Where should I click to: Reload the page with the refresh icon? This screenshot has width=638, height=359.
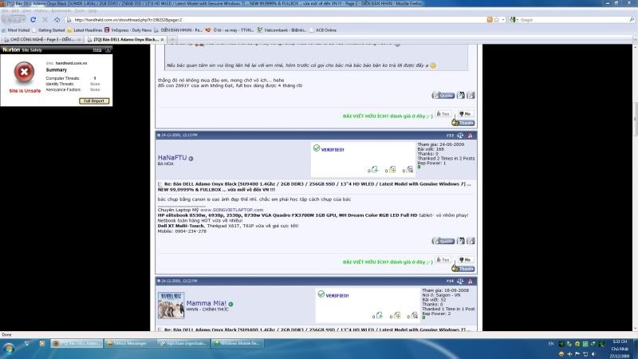pos(33,19)
